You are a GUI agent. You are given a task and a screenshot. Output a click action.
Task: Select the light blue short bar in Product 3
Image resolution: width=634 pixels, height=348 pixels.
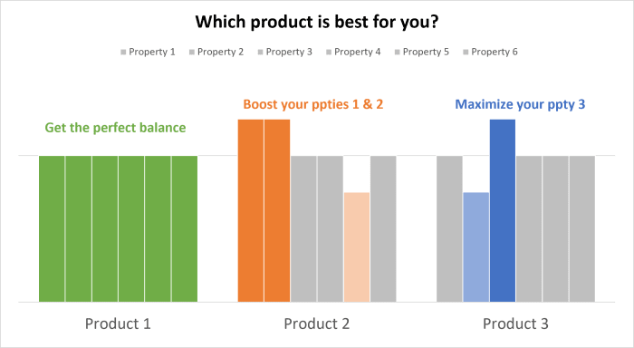coord(475,247)
